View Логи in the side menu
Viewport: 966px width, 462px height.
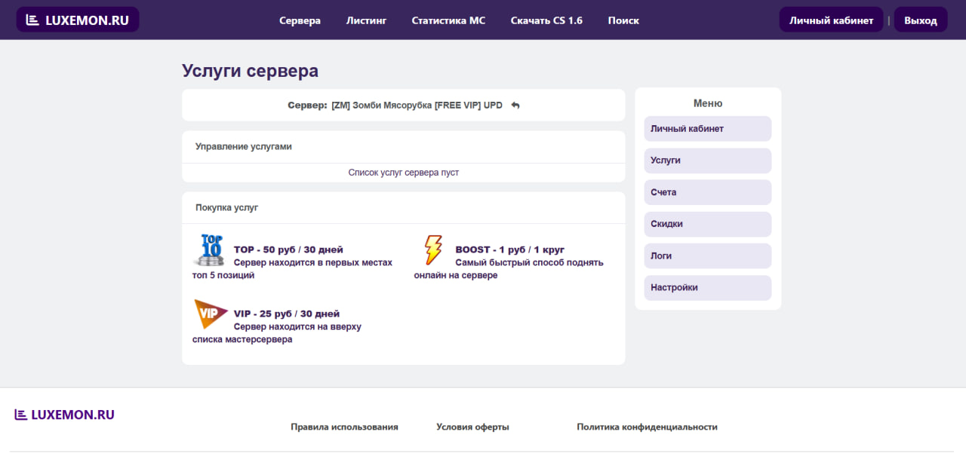pos(707,255)
